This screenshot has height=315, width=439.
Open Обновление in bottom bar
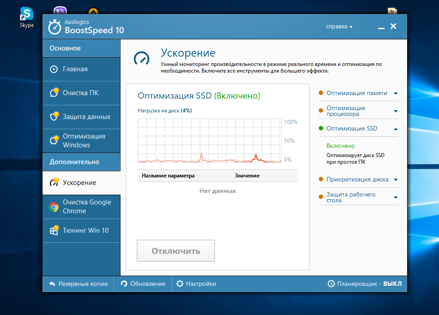pos(143,284)
